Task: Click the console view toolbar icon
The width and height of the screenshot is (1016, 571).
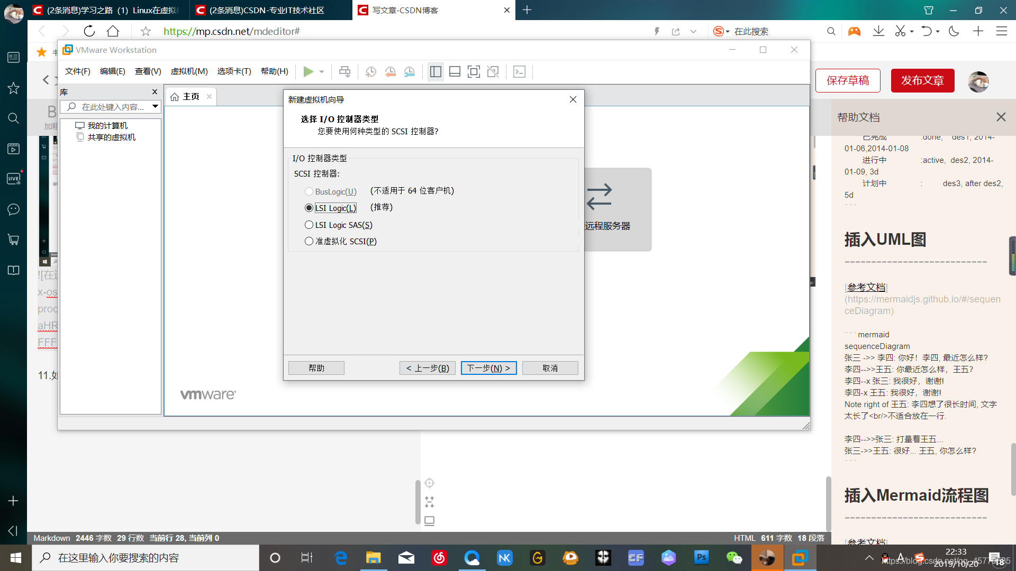Action: point(519,71)
